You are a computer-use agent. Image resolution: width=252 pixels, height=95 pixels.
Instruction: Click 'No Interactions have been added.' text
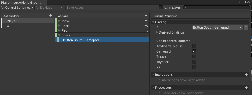[181, 80]
